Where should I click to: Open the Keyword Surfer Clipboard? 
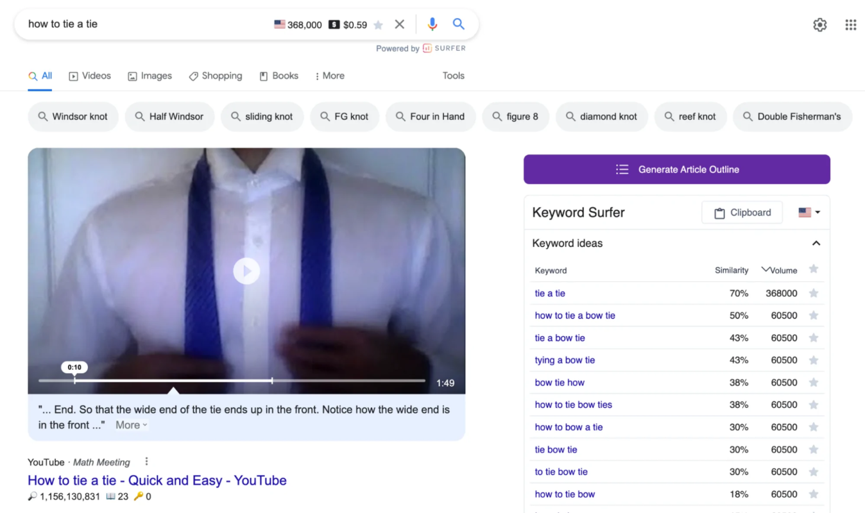(x=742, y=213)
